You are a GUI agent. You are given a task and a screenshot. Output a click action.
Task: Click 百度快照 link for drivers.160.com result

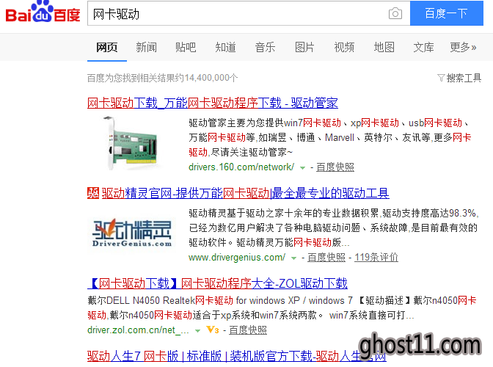tap(335, 167)
